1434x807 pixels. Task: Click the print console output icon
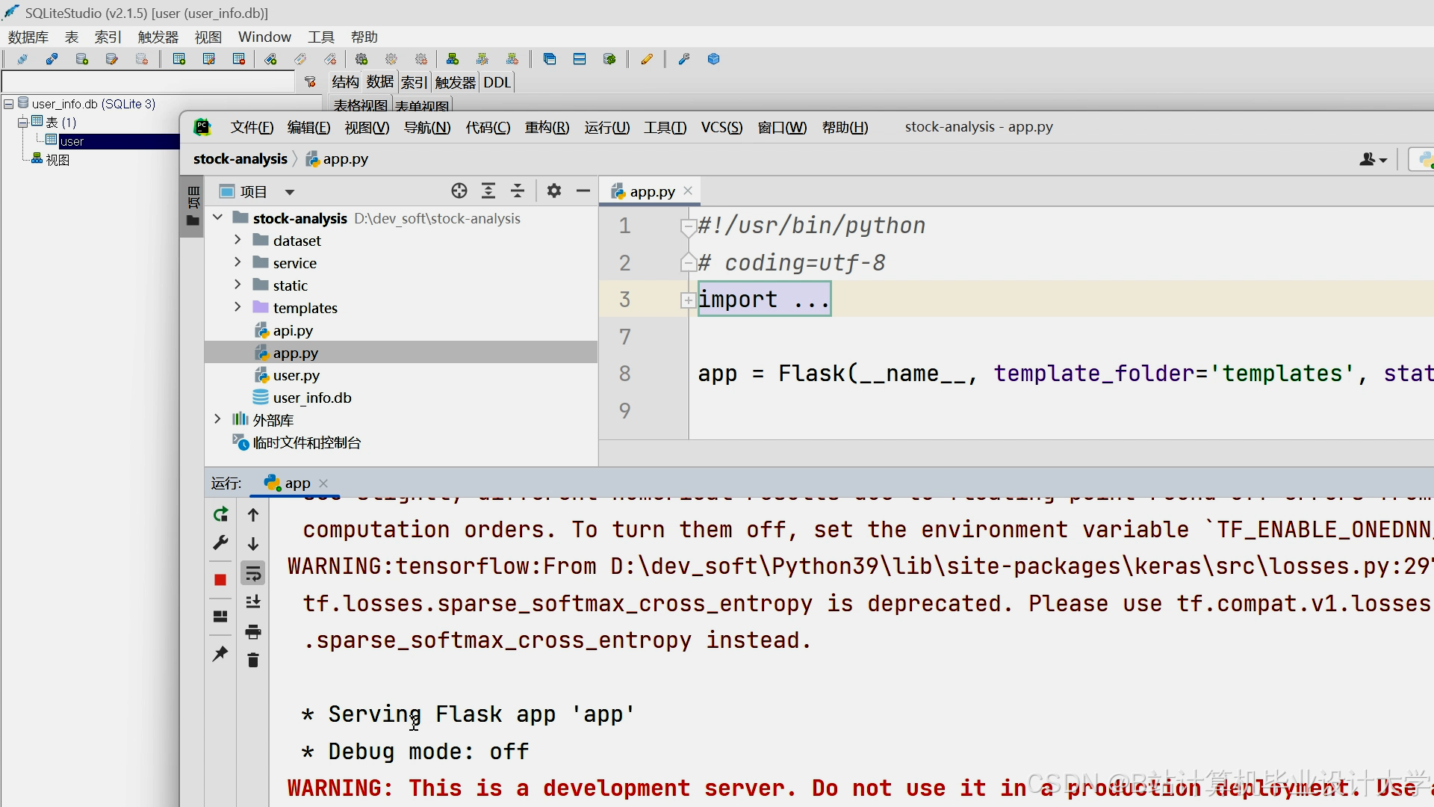(253, 632)
